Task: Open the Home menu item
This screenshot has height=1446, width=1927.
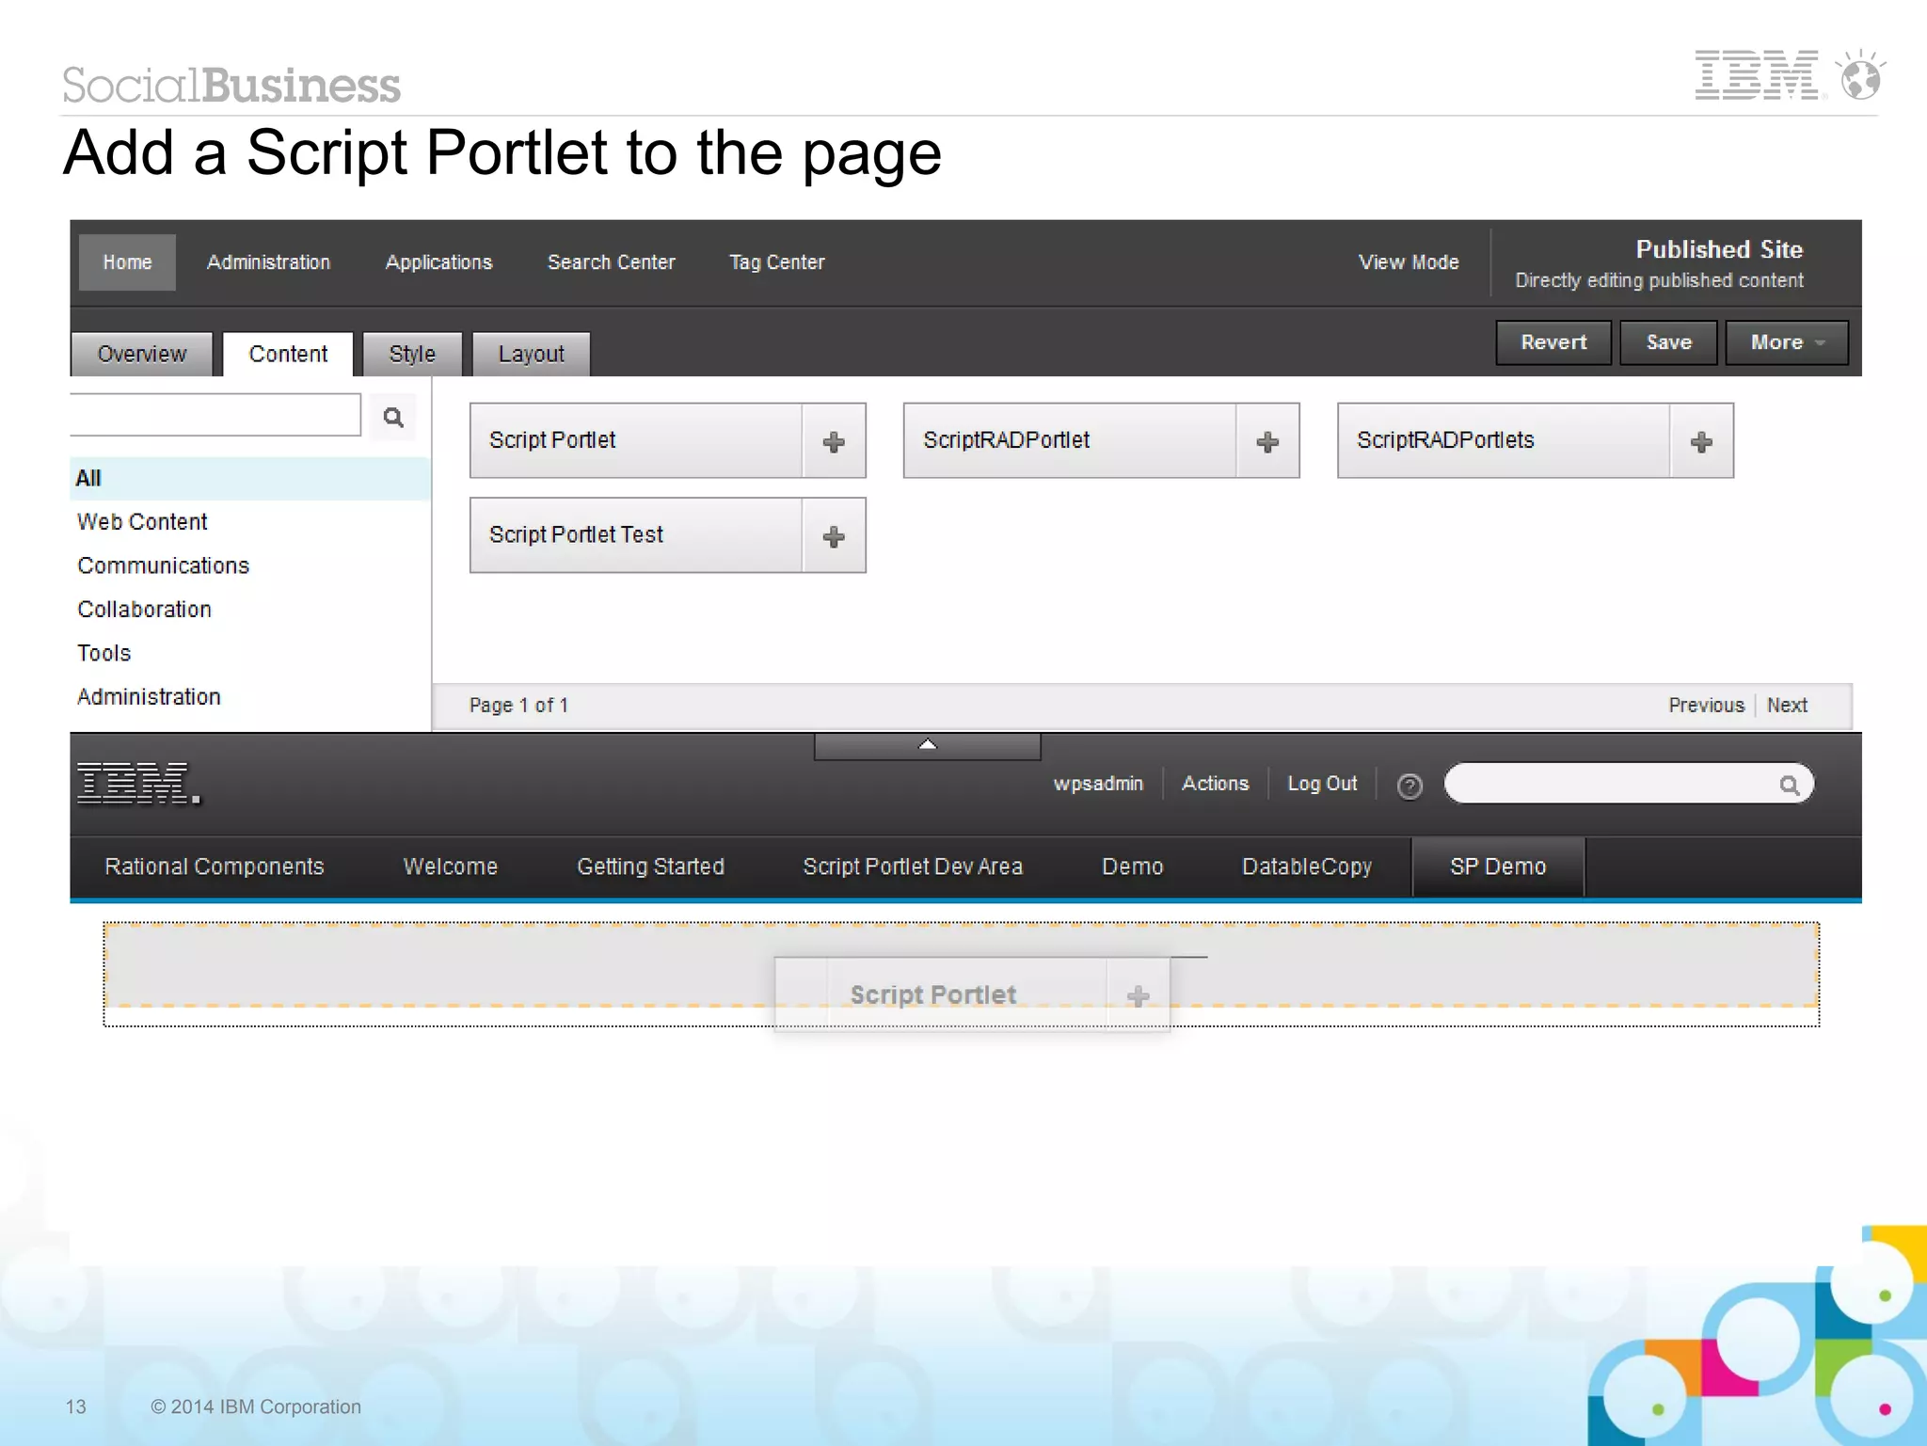Action: click(x=127, y=262)
